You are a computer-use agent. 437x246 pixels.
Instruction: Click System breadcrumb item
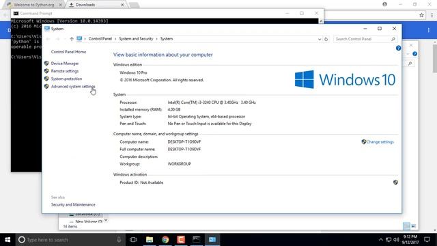point(167,39)
